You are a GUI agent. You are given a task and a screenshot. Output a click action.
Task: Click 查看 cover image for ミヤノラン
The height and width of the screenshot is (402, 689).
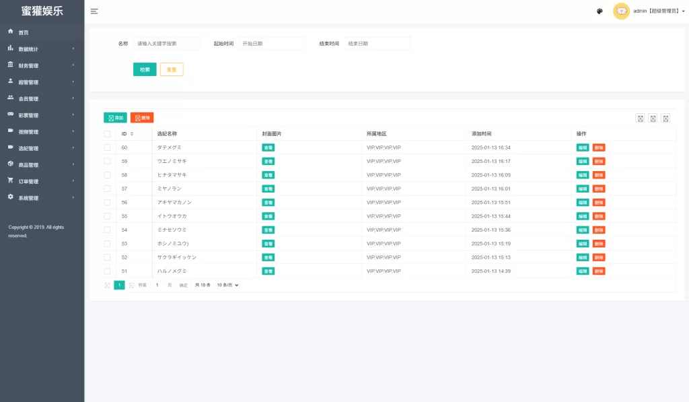(268, 189)
